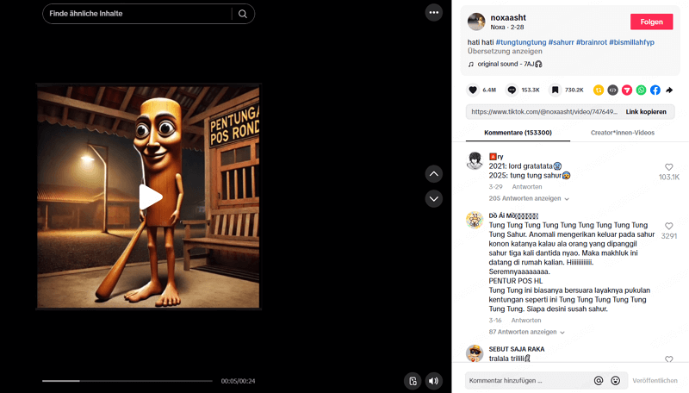This screenshot has height=393, width=689.
Task: Mute the video sound
Action: tap(433, 381)
